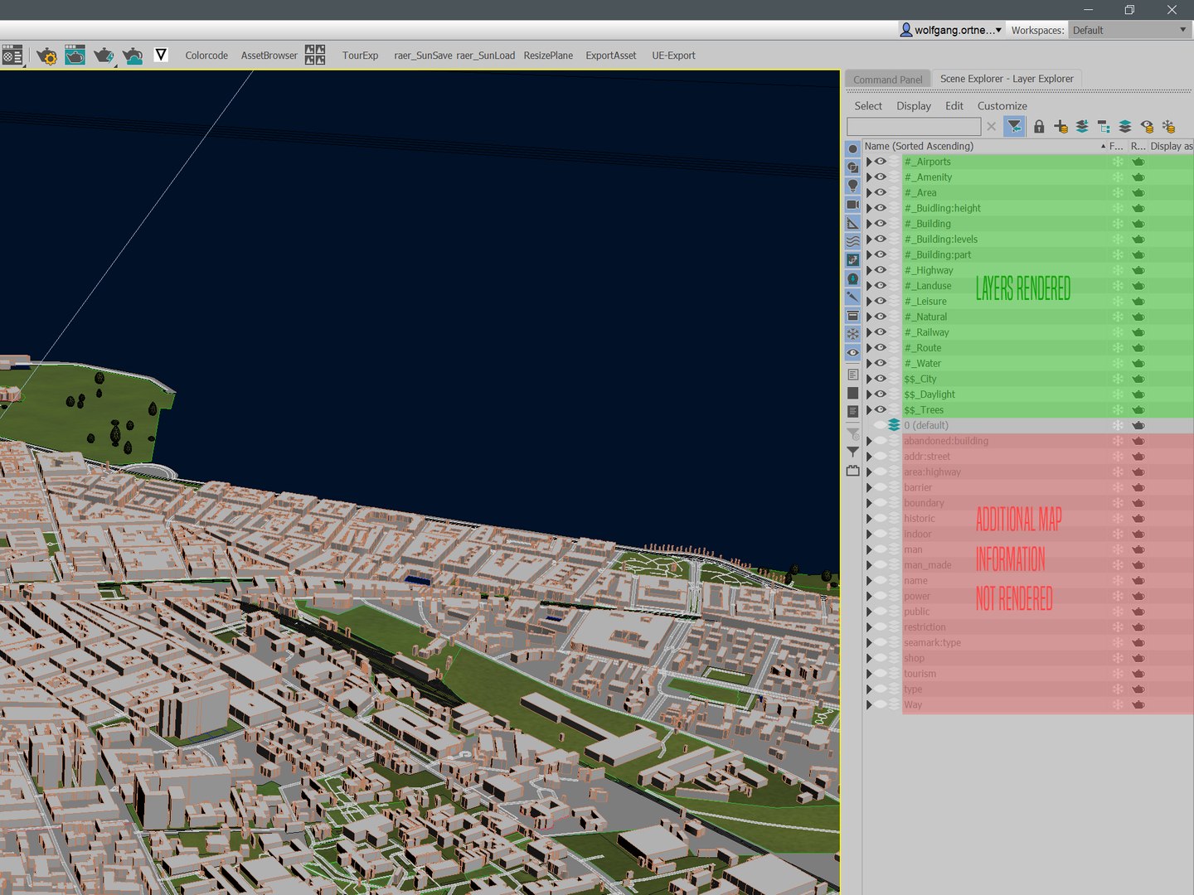Click the Render Production teapot icon
1194x895 pixels.
104,56
